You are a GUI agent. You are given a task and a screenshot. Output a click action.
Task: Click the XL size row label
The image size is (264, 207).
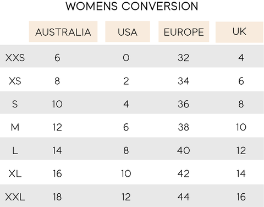(15, 173)
